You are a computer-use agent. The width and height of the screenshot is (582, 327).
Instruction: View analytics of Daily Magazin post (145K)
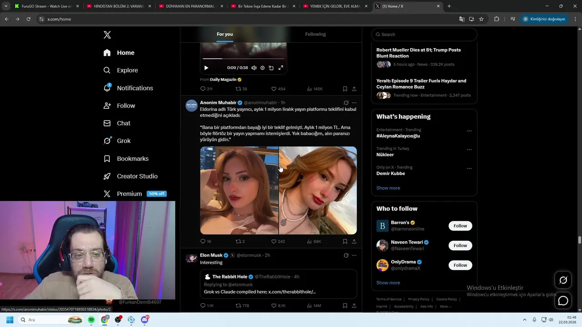315,89
